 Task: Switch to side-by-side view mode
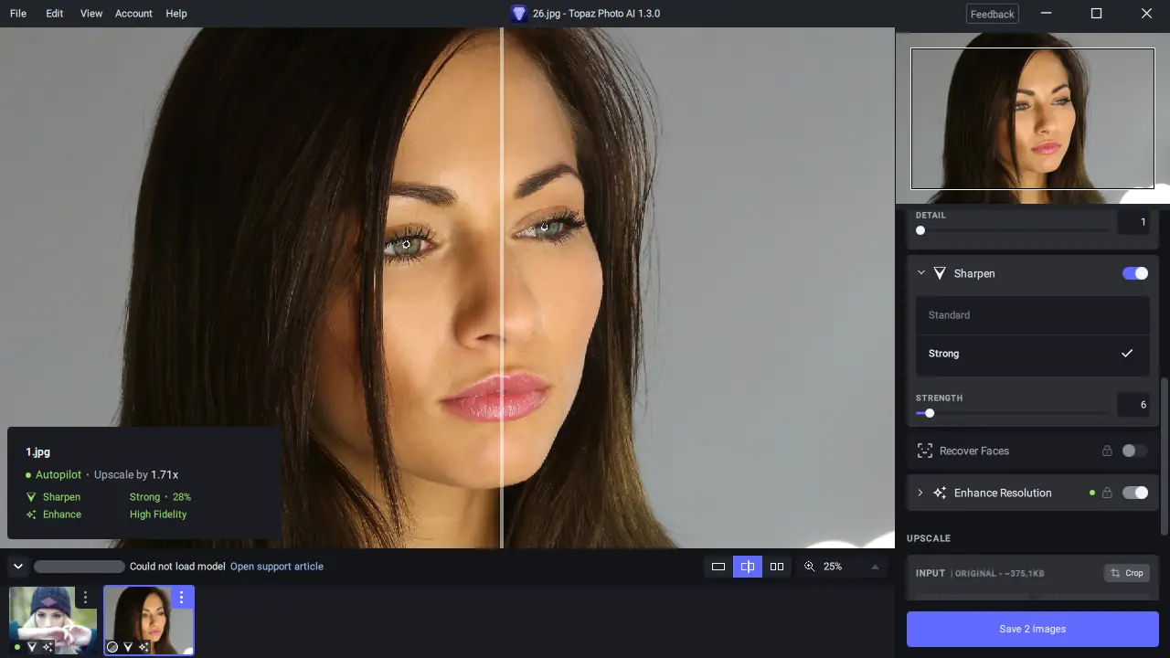tap(777, 567)
